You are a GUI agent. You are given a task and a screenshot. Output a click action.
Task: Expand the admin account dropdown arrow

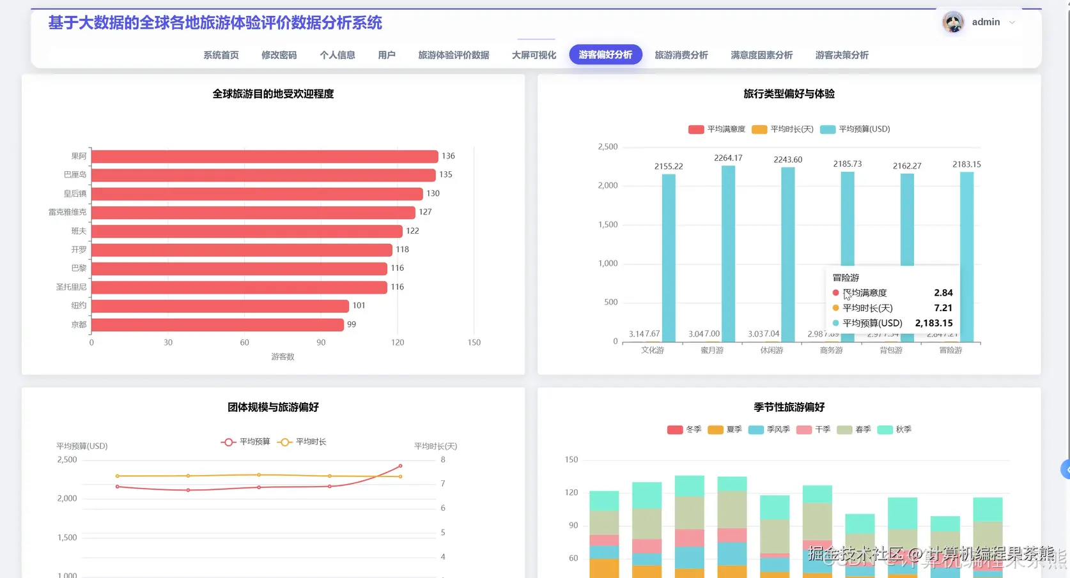[1012, 22]
